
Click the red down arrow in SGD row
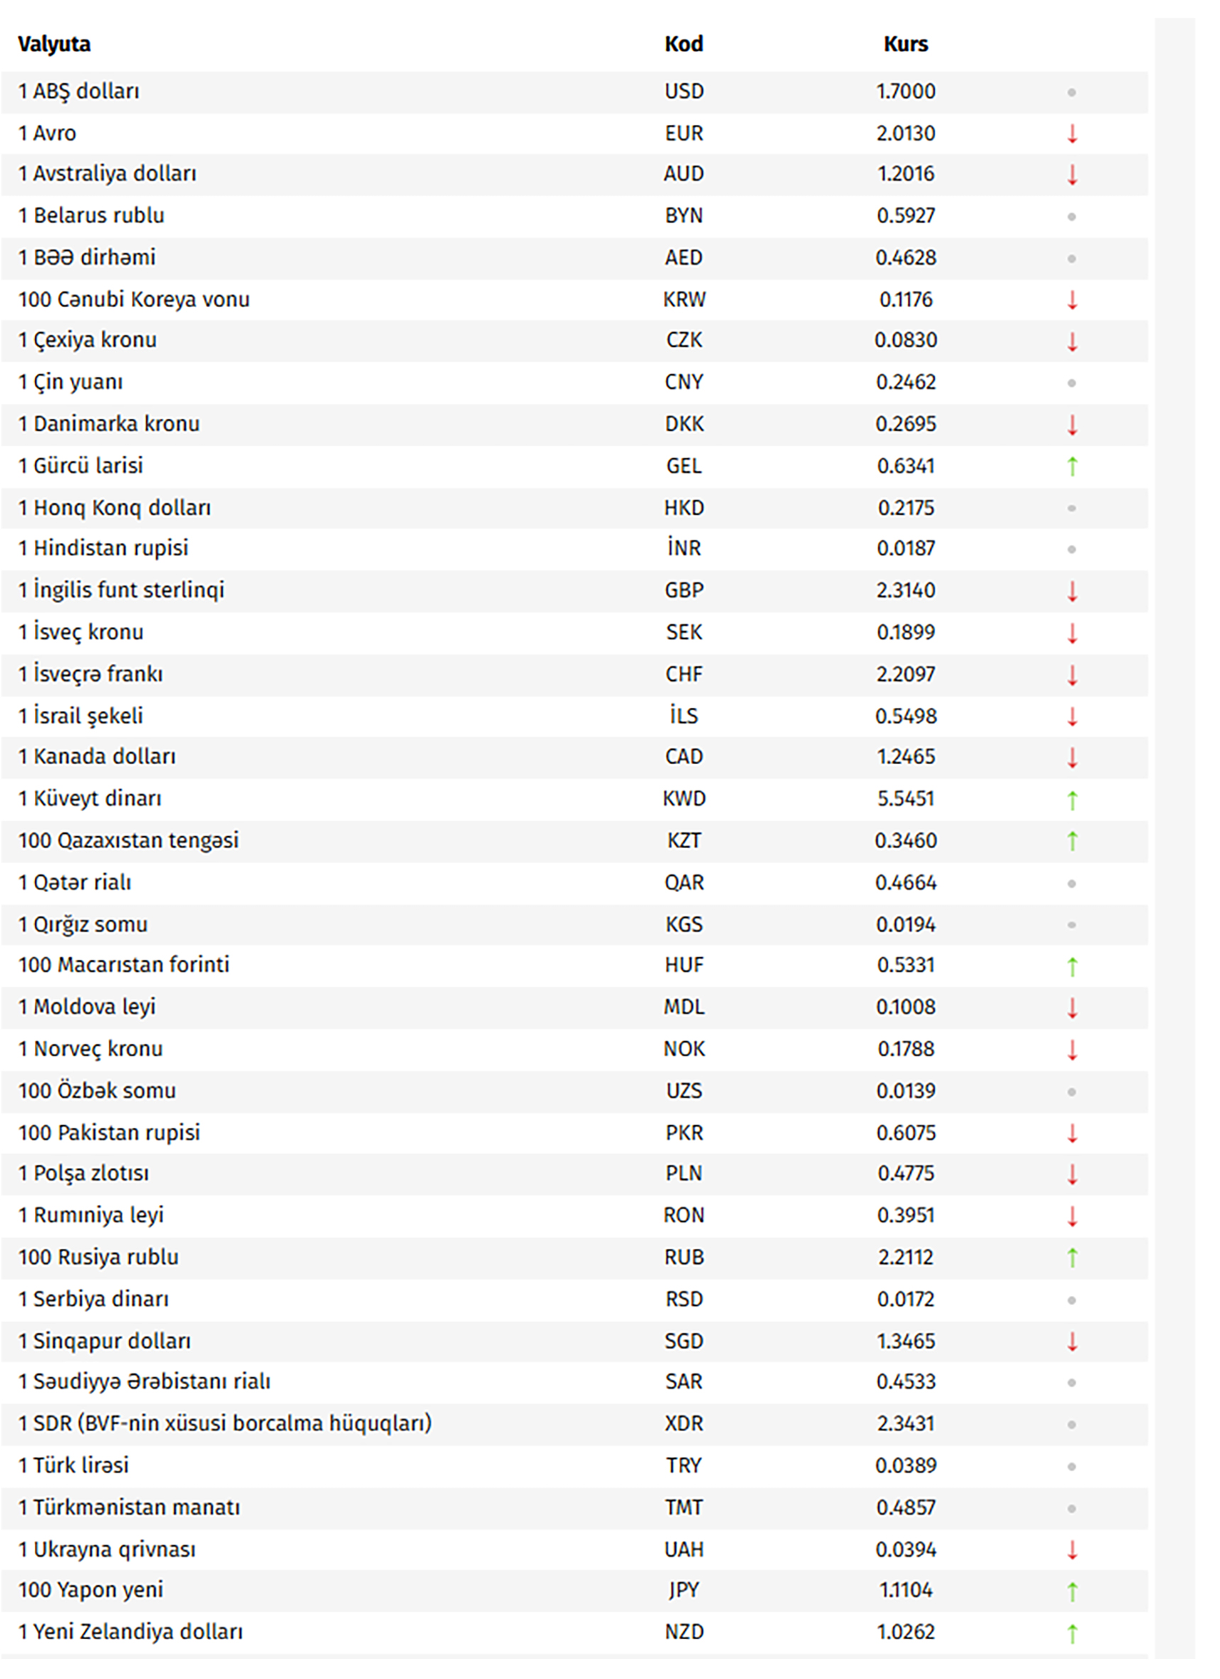pyautogui.click(x=1071, y=1341)
